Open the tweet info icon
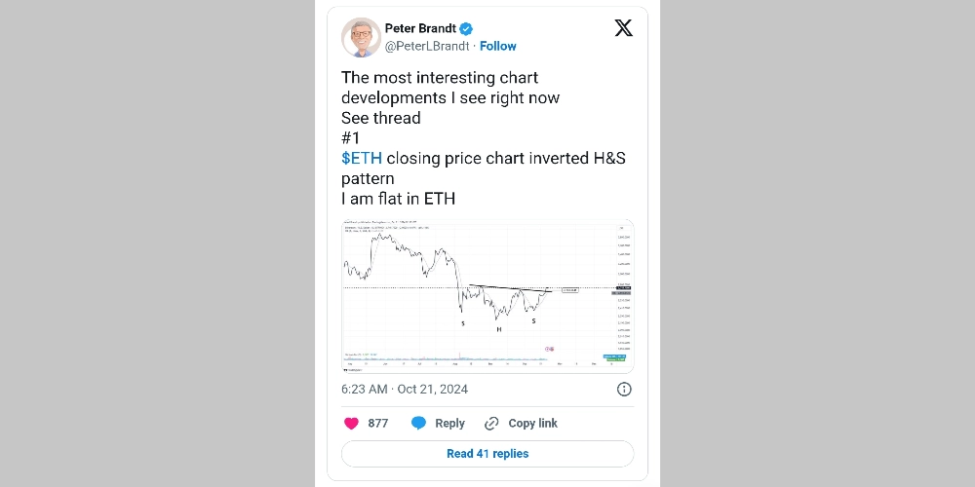 (x=624, y=389)
